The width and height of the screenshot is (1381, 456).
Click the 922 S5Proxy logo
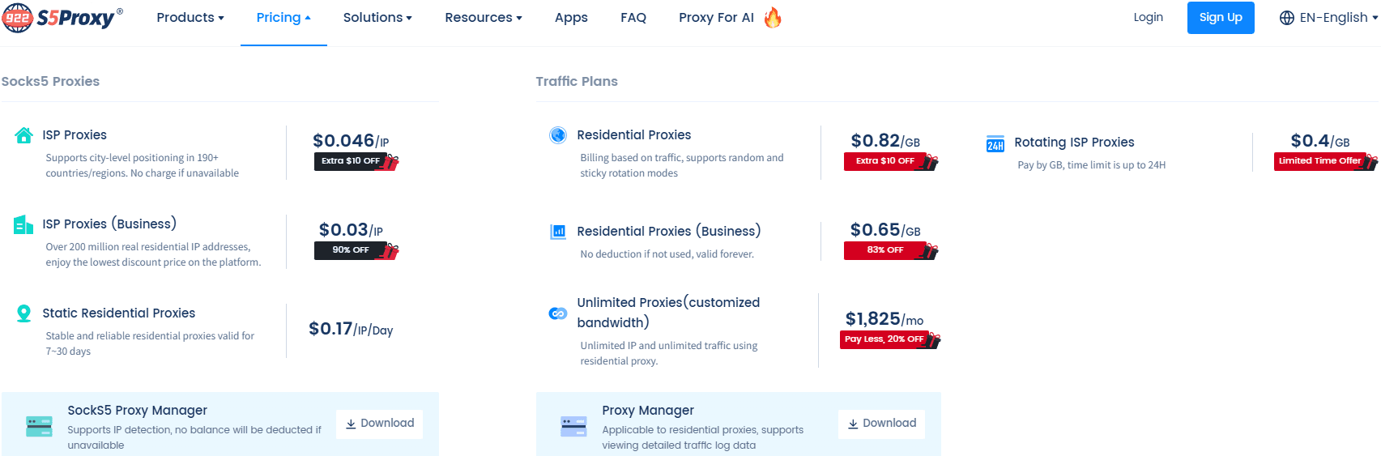tap(62, 17)
